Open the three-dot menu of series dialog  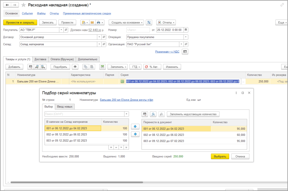pos(236,93)
